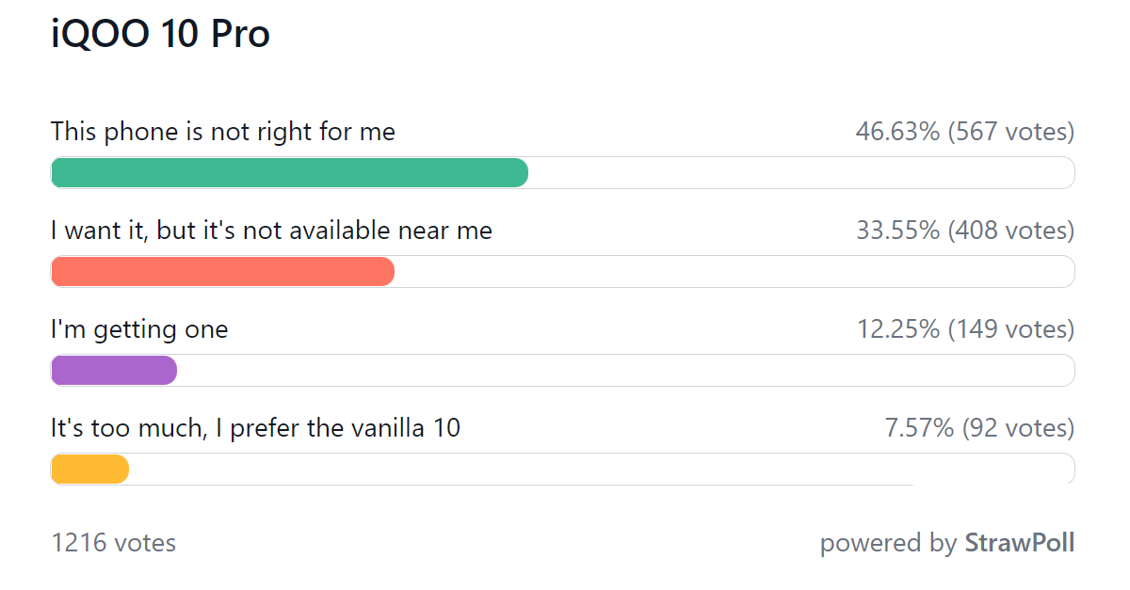This screenshot has width=1130, height=590.
Task: Select 'This phone is not right for me' option
Action: [223, 132]
